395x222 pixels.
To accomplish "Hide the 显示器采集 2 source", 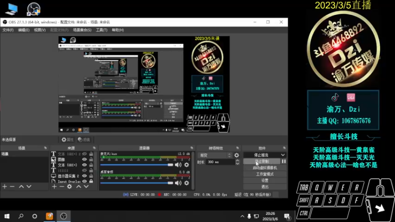I will tap(84, 176).
